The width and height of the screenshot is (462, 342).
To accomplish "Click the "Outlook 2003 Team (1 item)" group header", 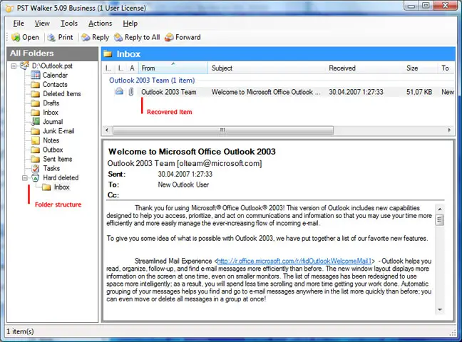I will pos(152,81).
